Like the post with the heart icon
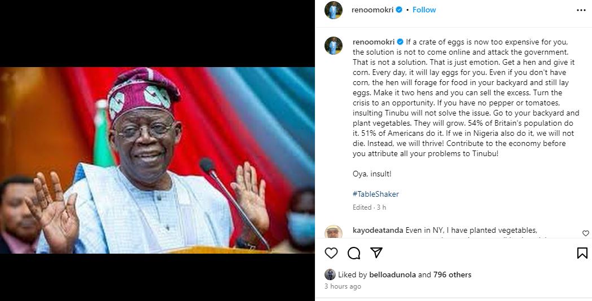The height and width of the screenshot is (301, 592). pos(331,253)
